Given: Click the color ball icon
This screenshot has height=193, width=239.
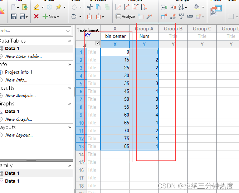Looking at the screenshot, I should click(x=198, y=16).
